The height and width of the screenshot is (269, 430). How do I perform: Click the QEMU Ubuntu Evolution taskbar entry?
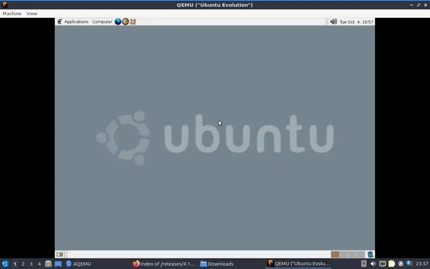tap(298, 264)
